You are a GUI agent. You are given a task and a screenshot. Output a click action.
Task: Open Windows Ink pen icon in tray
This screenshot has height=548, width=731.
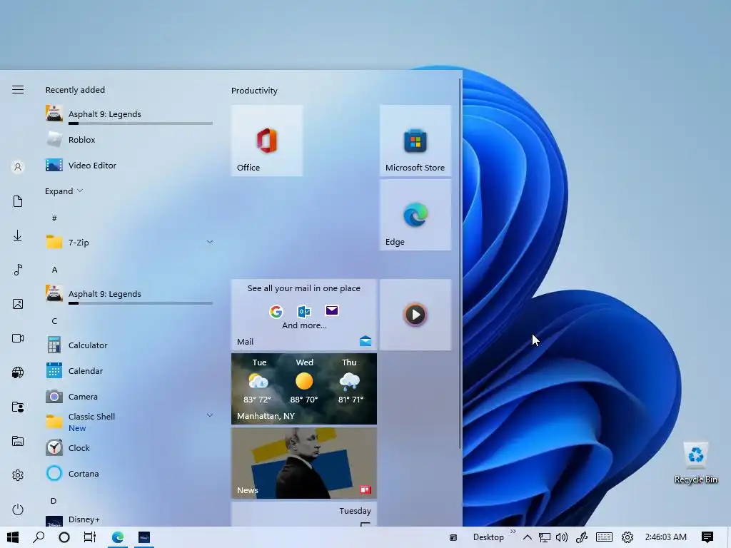(581, 537)
